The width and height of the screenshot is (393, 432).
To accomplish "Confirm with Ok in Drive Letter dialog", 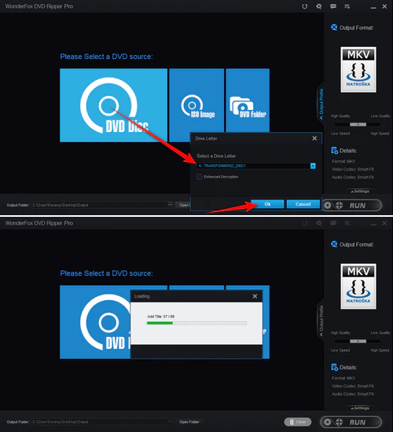I will tap(267, 204).
